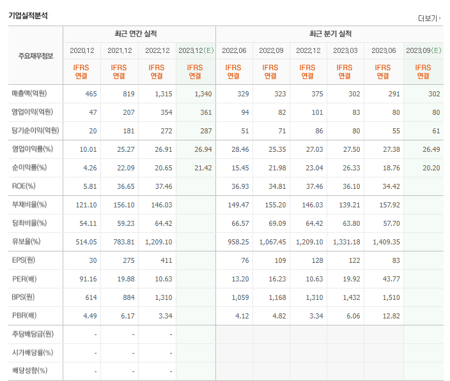This screenshot has width=450, height=381.
Task: Click the 주요재무정보 header cell
Action: tap(36, 56)
